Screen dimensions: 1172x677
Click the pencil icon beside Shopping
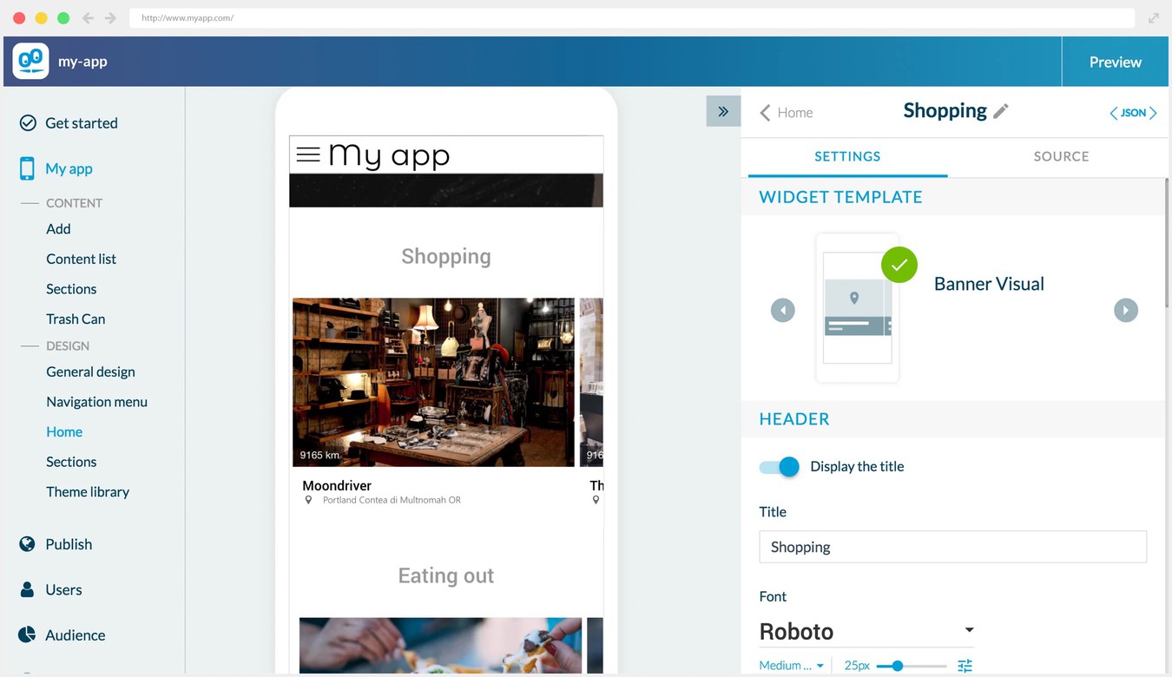pos(1001,111)
